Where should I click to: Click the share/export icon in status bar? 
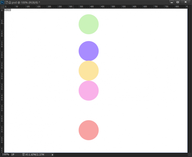pyautogui.click(x=13, y=154)
